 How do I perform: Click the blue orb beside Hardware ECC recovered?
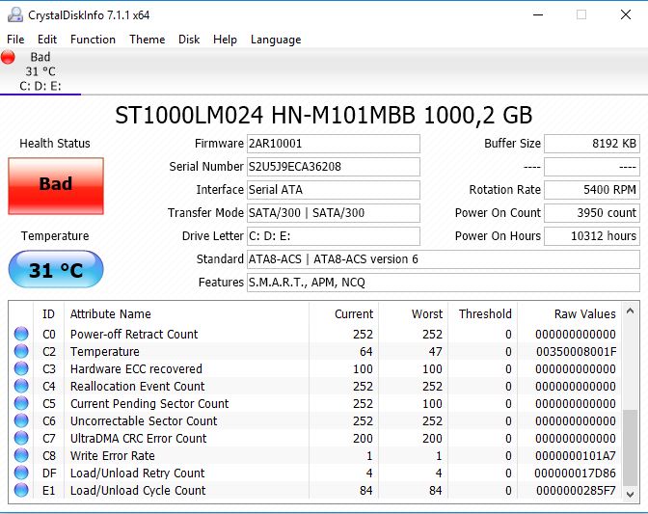point(21,368)
